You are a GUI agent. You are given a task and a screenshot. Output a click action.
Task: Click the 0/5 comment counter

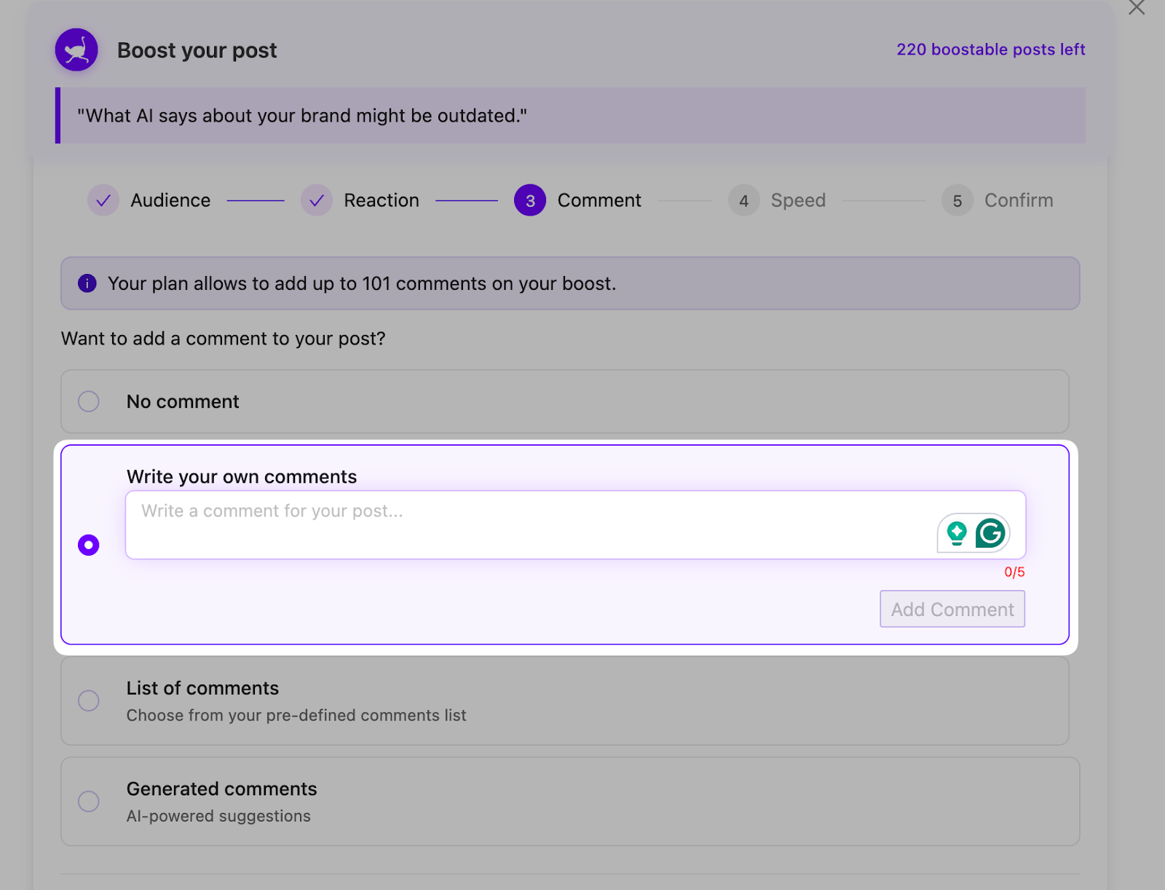1013,572
